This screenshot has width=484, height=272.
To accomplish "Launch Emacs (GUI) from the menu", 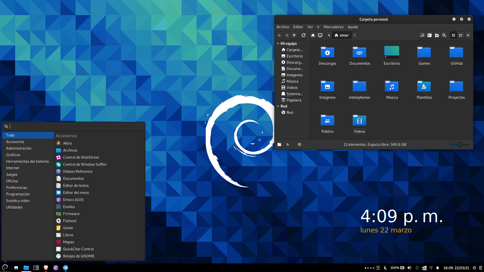I will tap(100, 200).
